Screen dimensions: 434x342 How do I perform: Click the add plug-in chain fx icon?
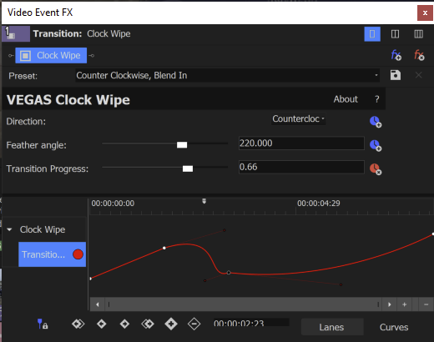click(396, 55)
